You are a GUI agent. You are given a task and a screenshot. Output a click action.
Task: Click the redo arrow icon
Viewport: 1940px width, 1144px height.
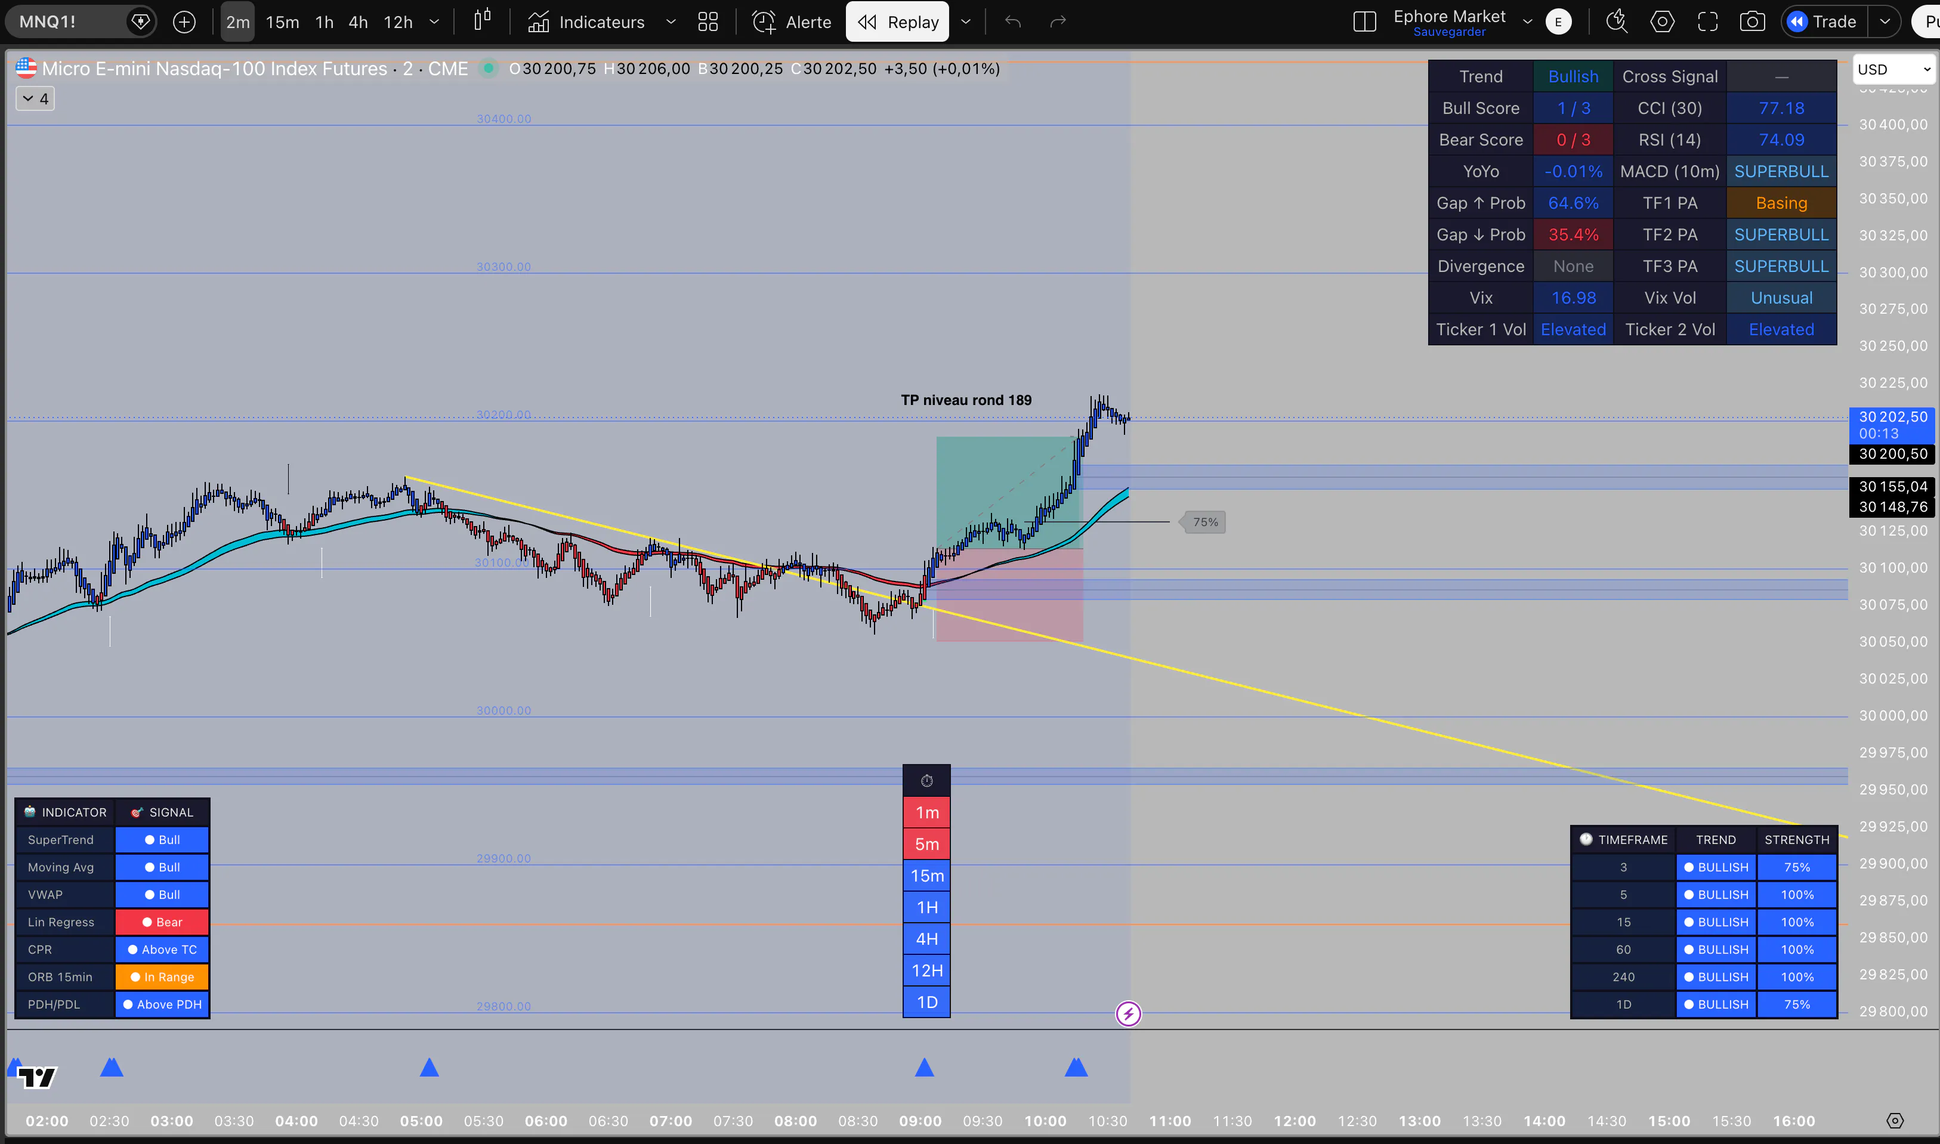pos(1058,21)
